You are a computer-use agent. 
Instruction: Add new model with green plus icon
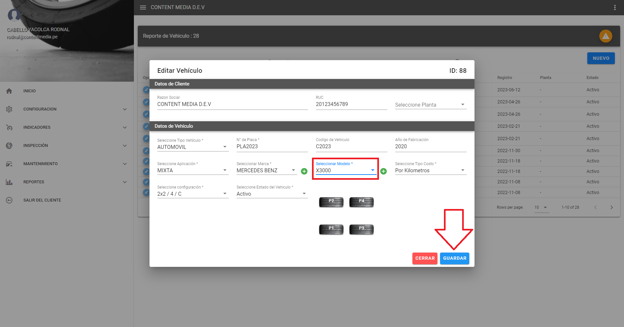click(x=383, y=171)
